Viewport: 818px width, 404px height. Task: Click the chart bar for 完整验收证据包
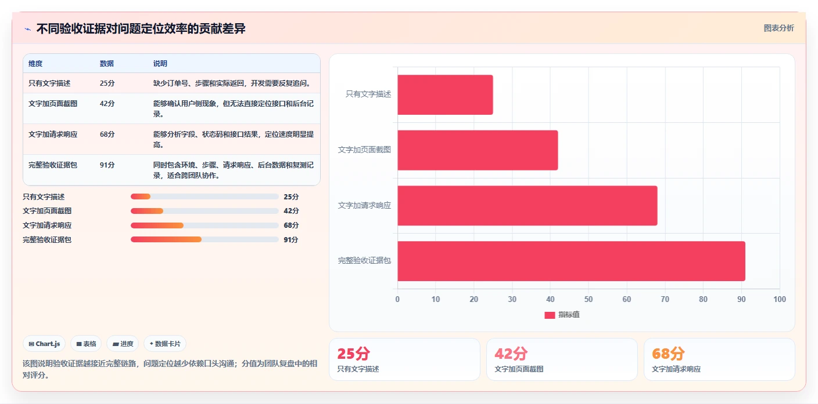coord(571,261)
